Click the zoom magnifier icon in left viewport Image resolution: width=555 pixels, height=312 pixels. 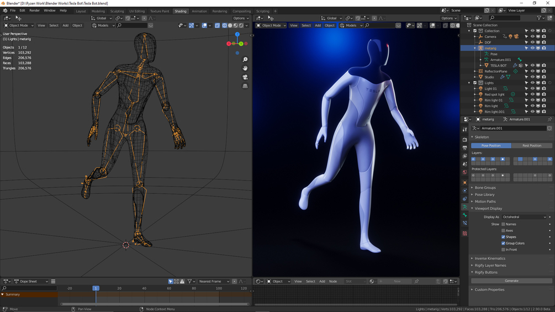[x=245, y=60]
